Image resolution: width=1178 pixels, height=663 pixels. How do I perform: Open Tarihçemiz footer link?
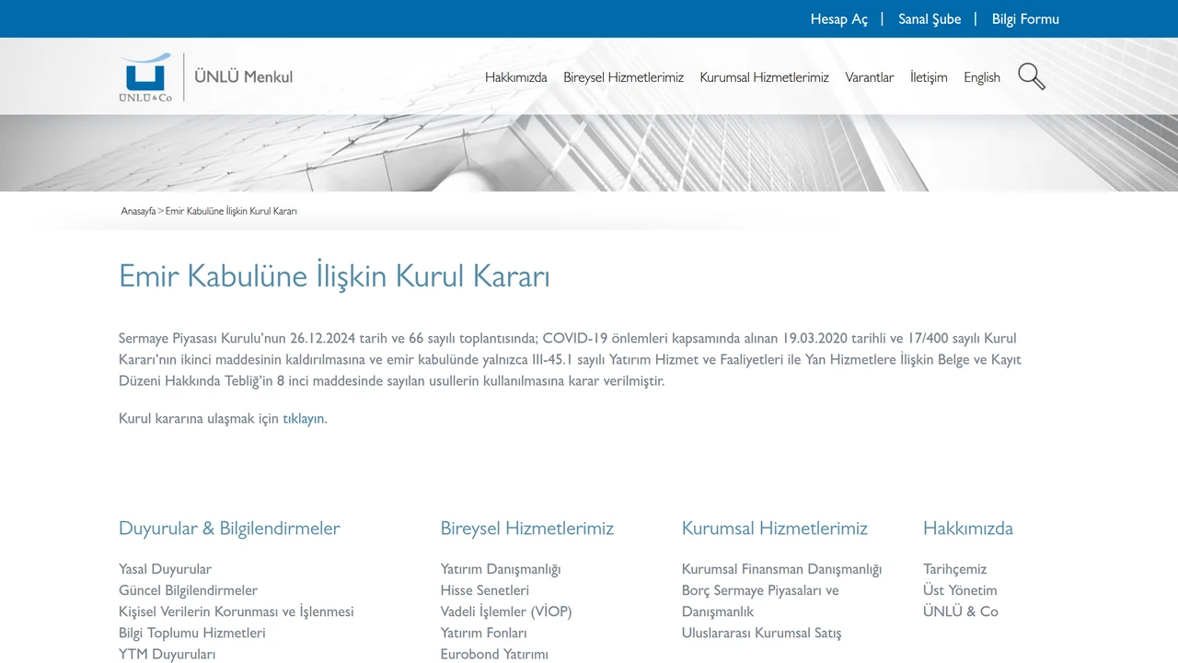pyautogui.click(x=954, y=569)
